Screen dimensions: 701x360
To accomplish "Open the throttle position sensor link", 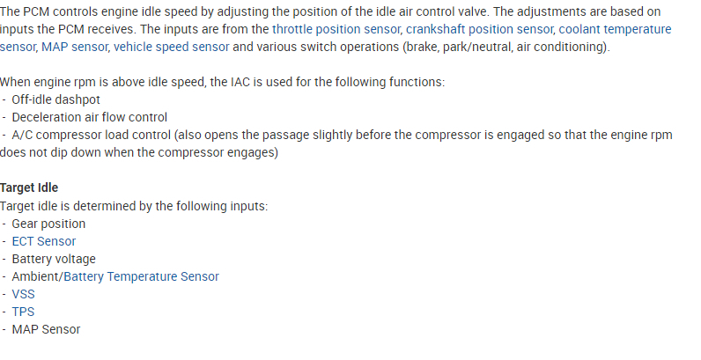I will (336, 29).
